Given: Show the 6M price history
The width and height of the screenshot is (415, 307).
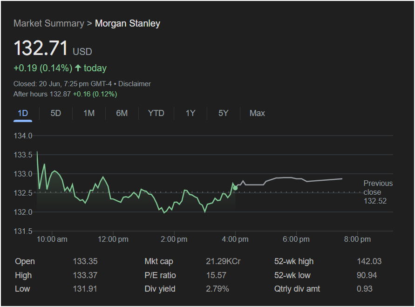Looking at the screenshot, I should coord(122,113).
